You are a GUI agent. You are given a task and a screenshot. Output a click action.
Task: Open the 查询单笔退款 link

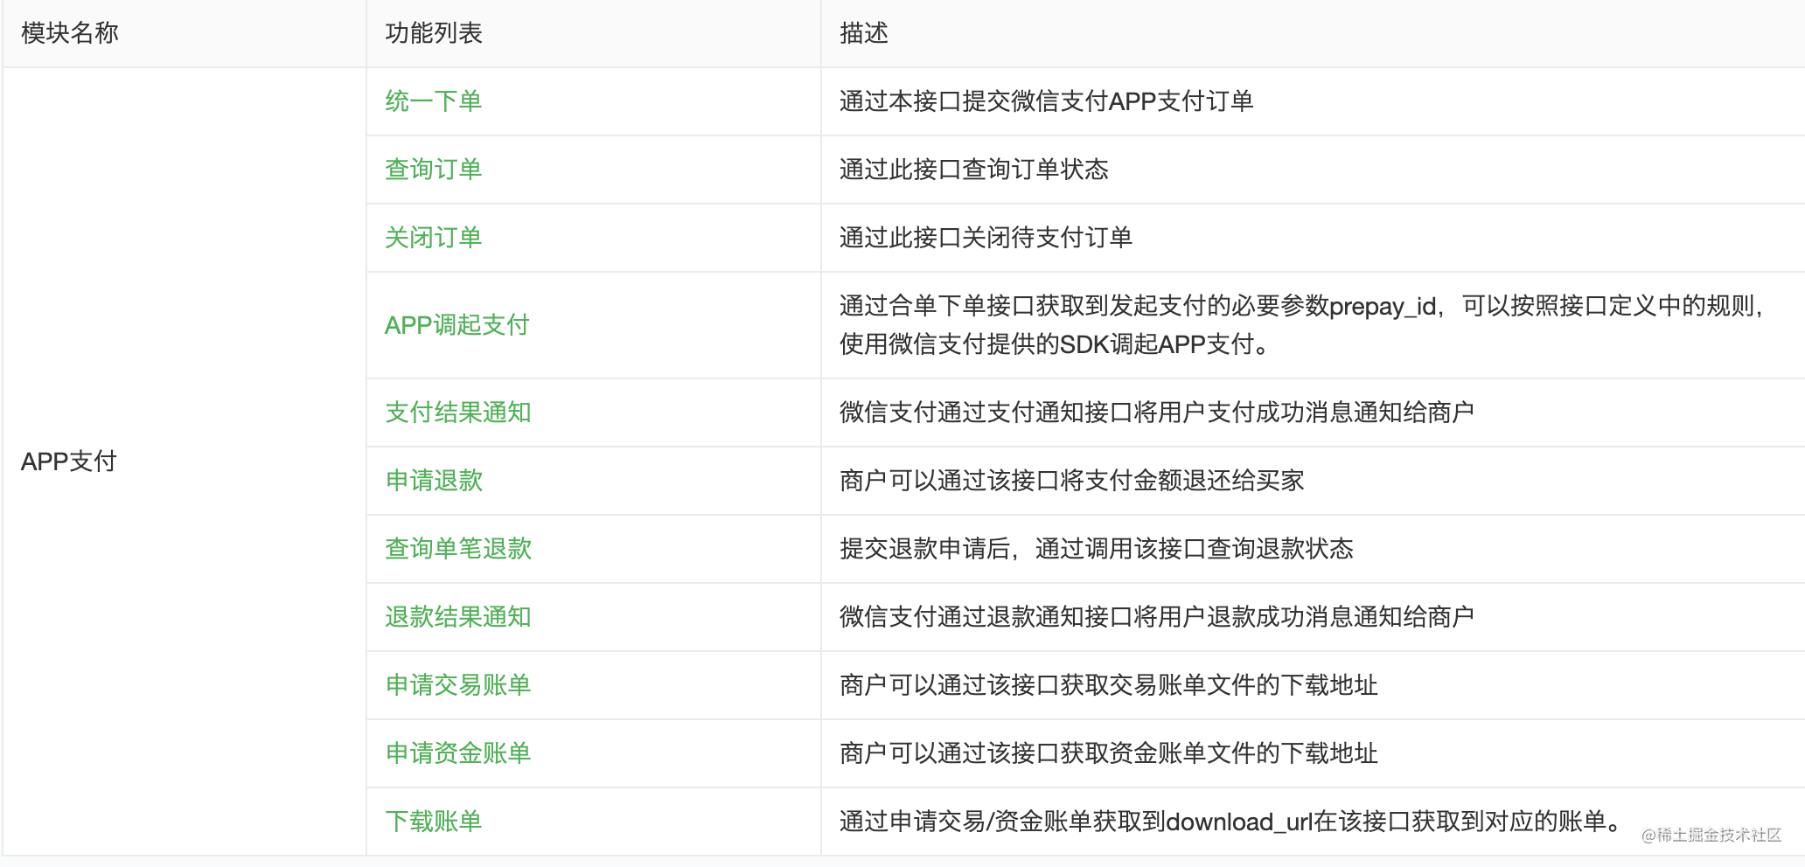pyautogui.click(x=458, y=549)
